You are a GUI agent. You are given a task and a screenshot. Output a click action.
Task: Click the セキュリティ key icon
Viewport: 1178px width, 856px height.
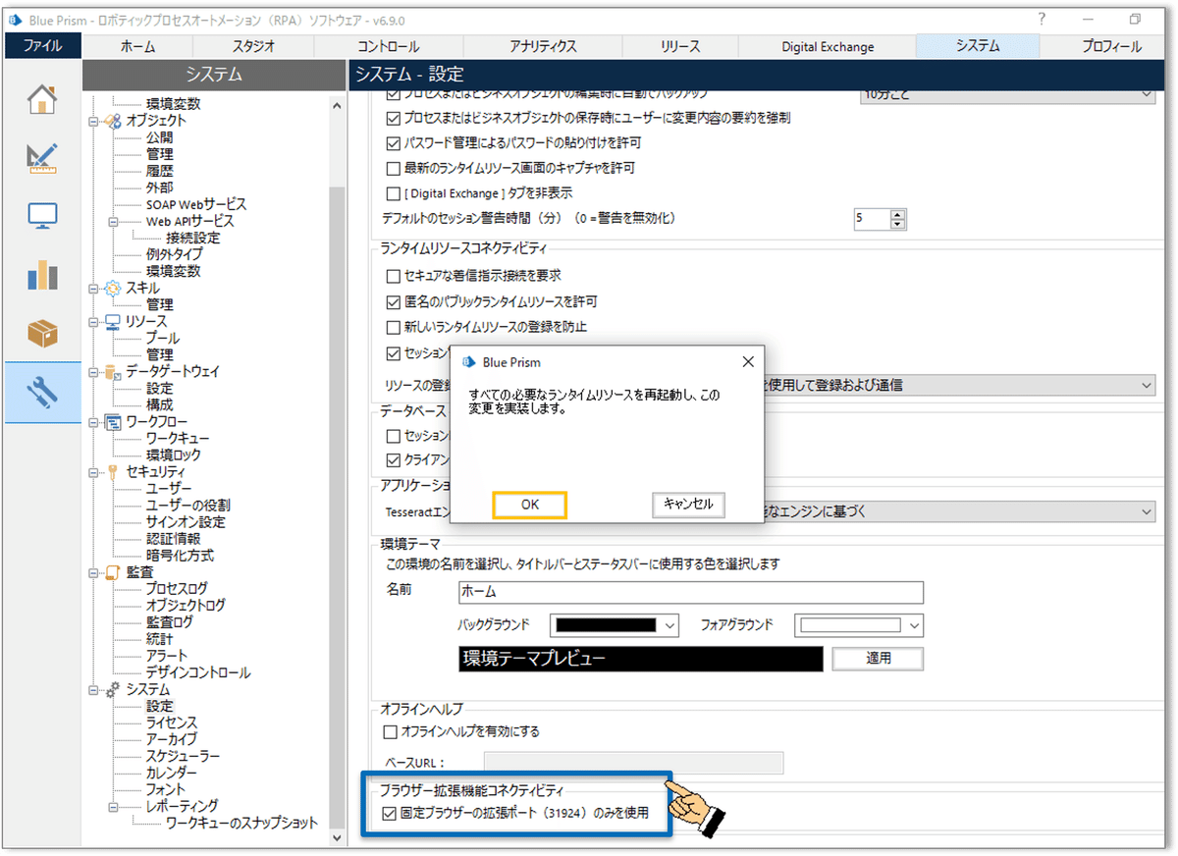pos(113,472)
